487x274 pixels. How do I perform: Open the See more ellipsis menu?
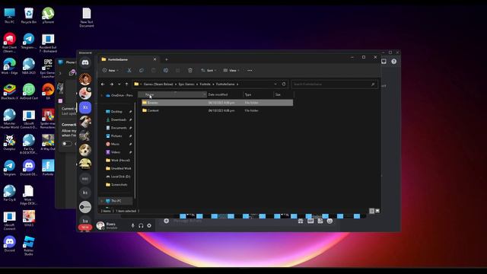pos(250,71)
